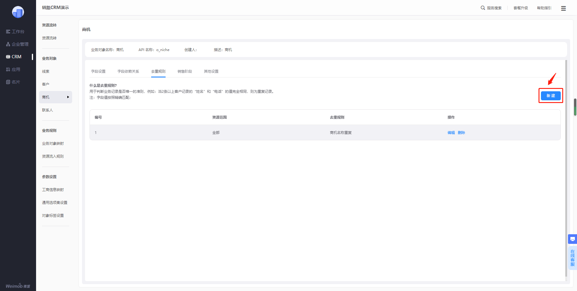Click the arrow next to 商机

point(68,97)
